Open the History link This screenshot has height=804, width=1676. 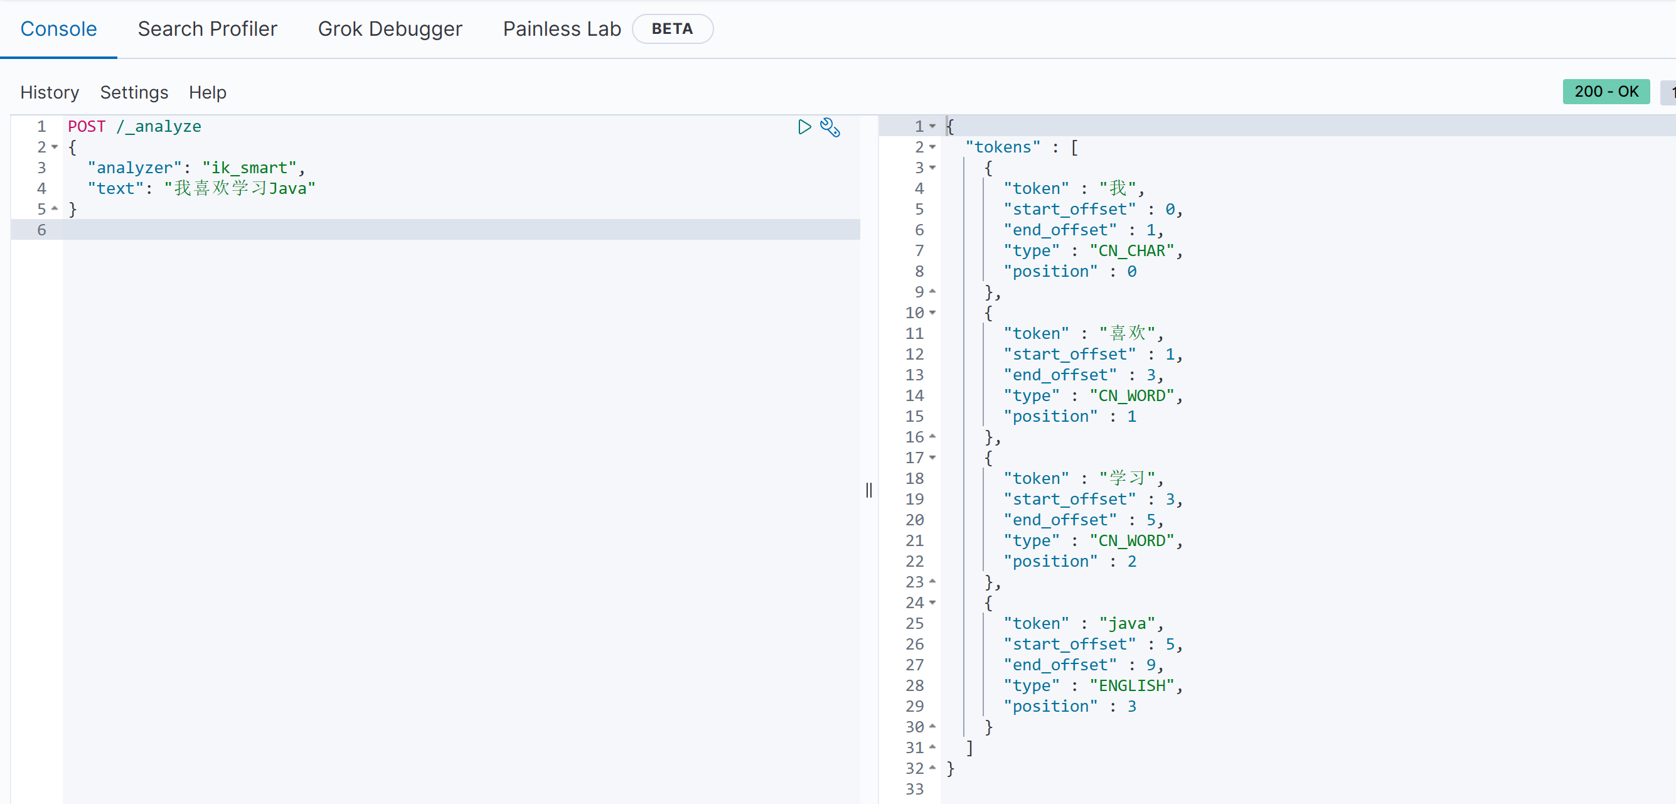tap(50, 92)
